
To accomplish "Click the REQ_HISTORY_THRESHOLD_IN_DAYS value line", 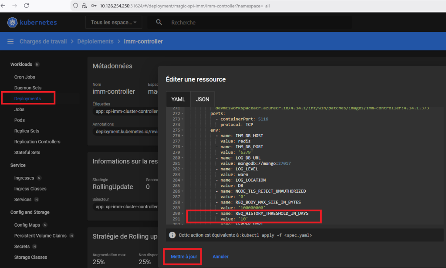I will point(234,219).
